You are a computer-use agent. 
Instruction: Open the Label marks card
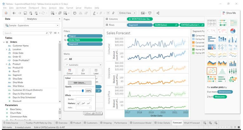tap(96, 72)
